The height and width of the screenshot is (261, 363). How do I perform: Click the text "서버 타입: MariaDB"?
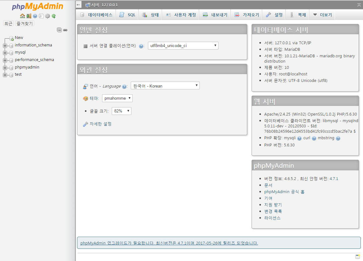pos(282,49)
